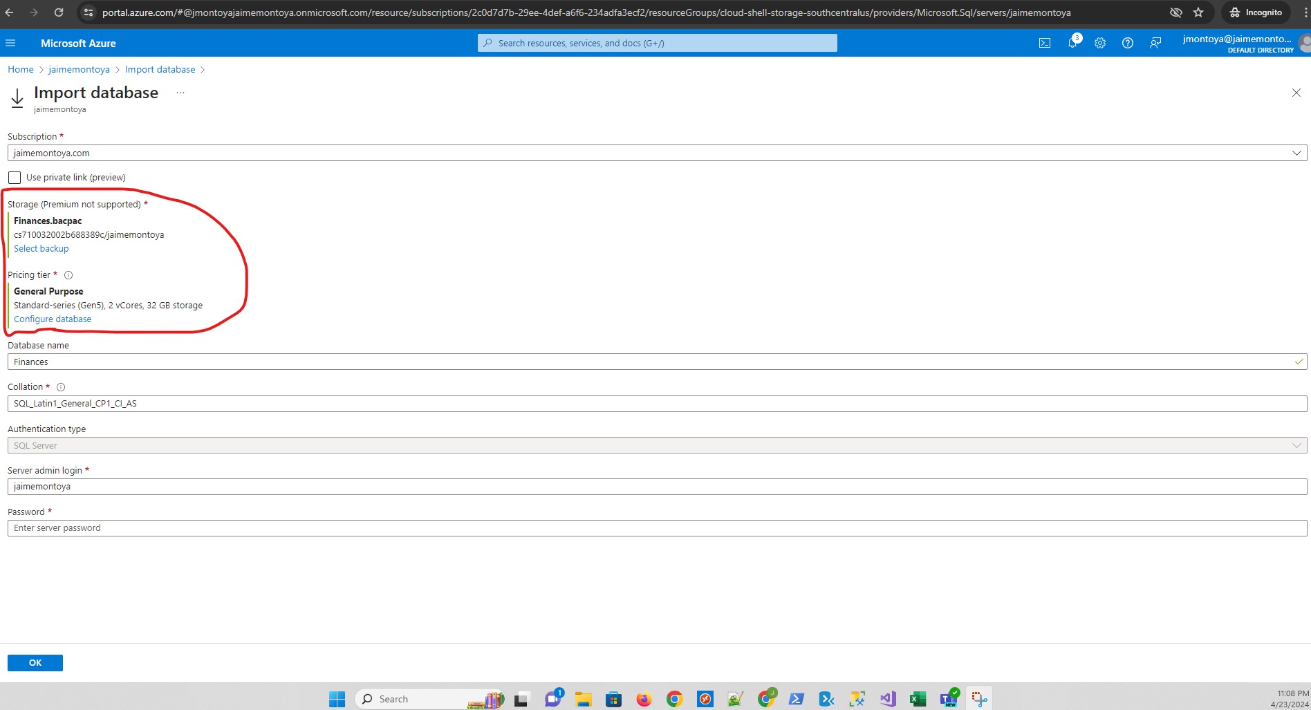Go to jaimemontoya breadcrumb

tap(79, 69)
